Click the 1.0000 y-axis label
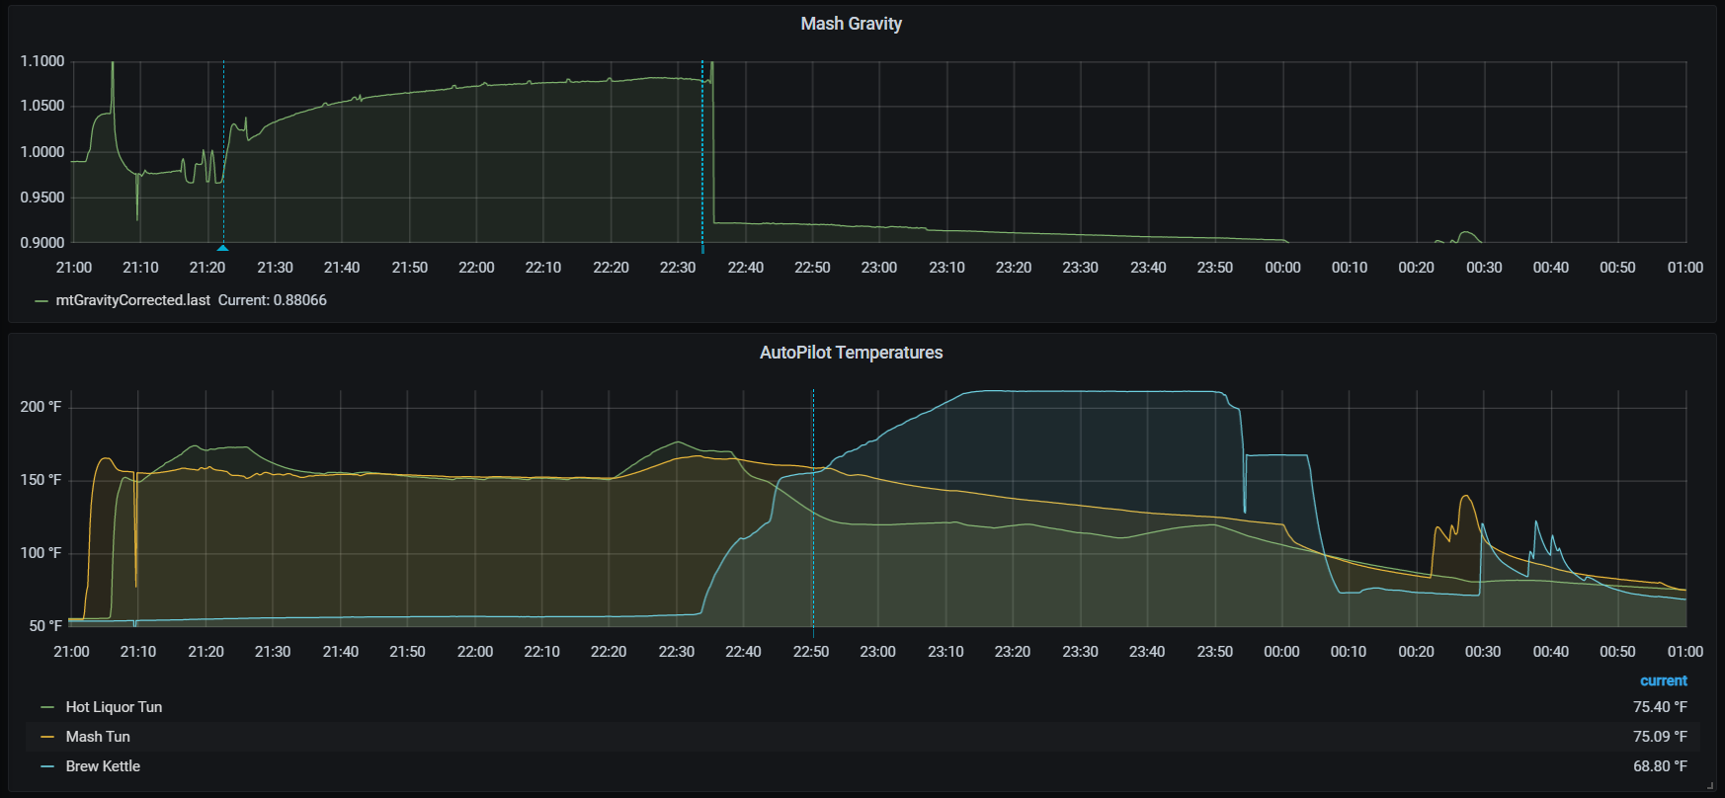1725x798 pixels. (x=42, y=152)
